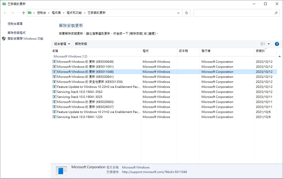Sort by 程式 column header
This screenshot has width=283, height=179.
click(159, 51)
